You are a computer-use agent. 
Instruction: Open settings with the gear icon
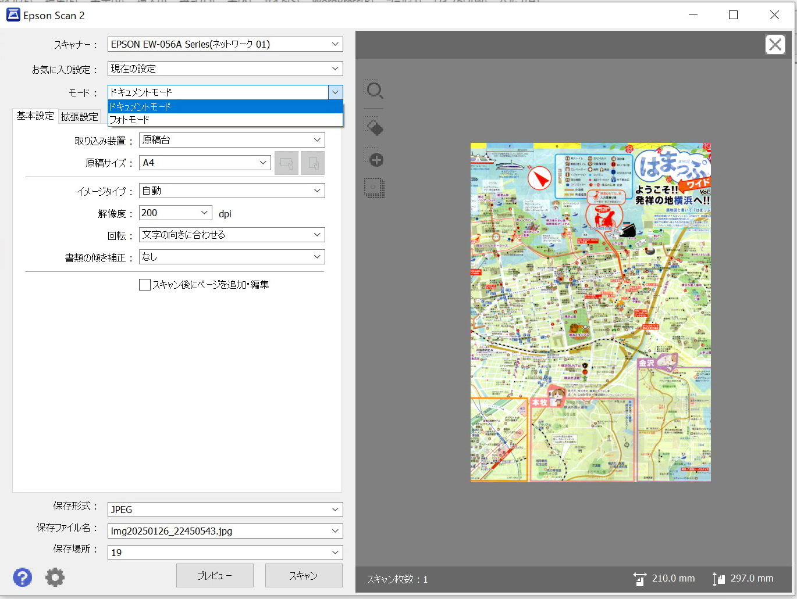(55, 577)
